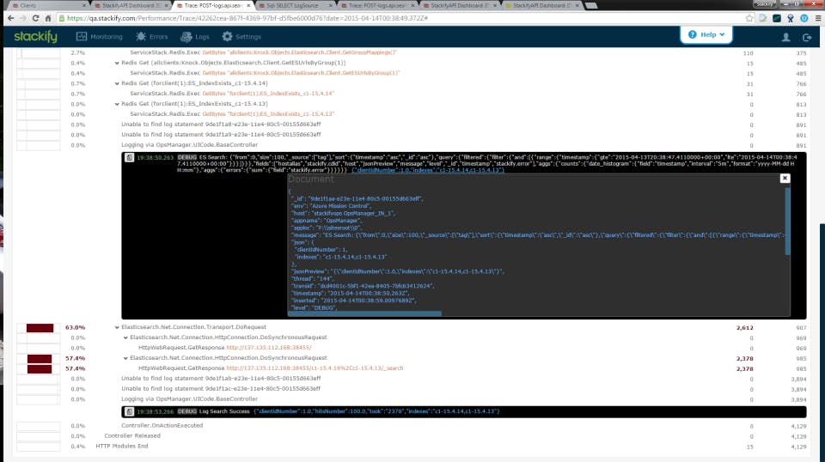Switch to Sql SELECT LogSource browser tab
This screenshot has height=462, width=825.
[x=293, y=5]
